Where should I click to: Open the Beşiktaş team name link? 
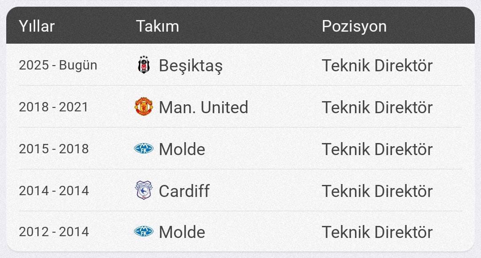click(191, 66)
